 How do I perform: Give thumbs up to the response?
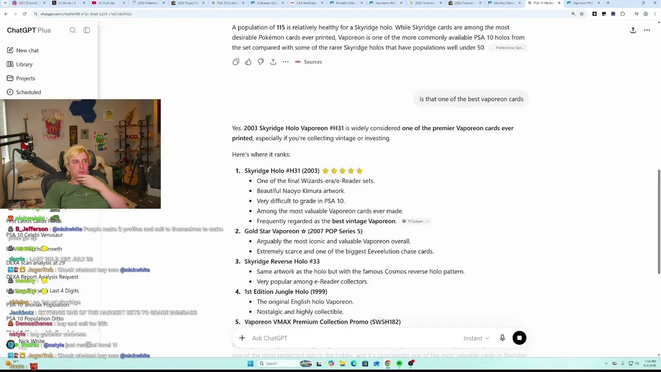(x=248, y=62)
